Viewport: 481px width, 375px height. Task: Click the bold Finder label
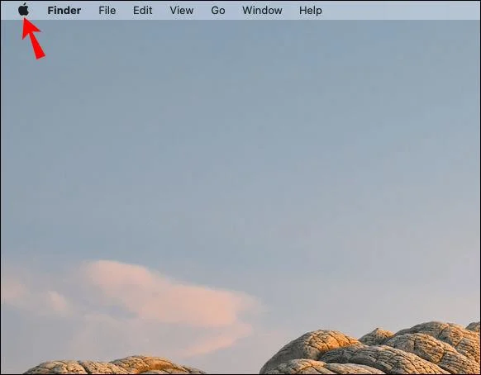click(x=64, y=11)
